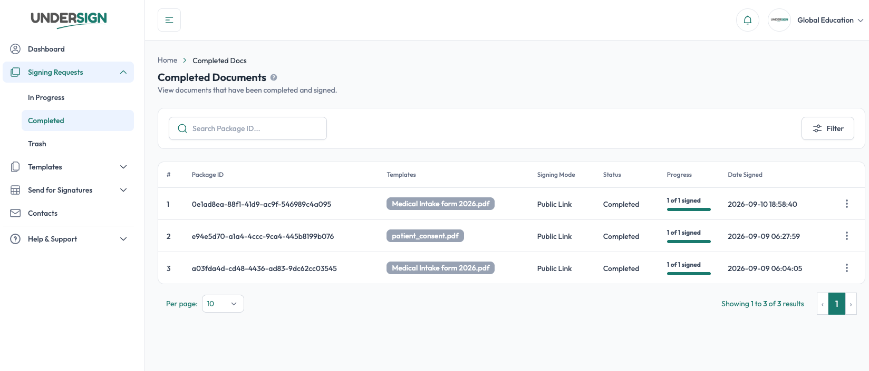869x371 pixels.
Task: Go to the previous page with the left arrow
Action: coord(823,304)
